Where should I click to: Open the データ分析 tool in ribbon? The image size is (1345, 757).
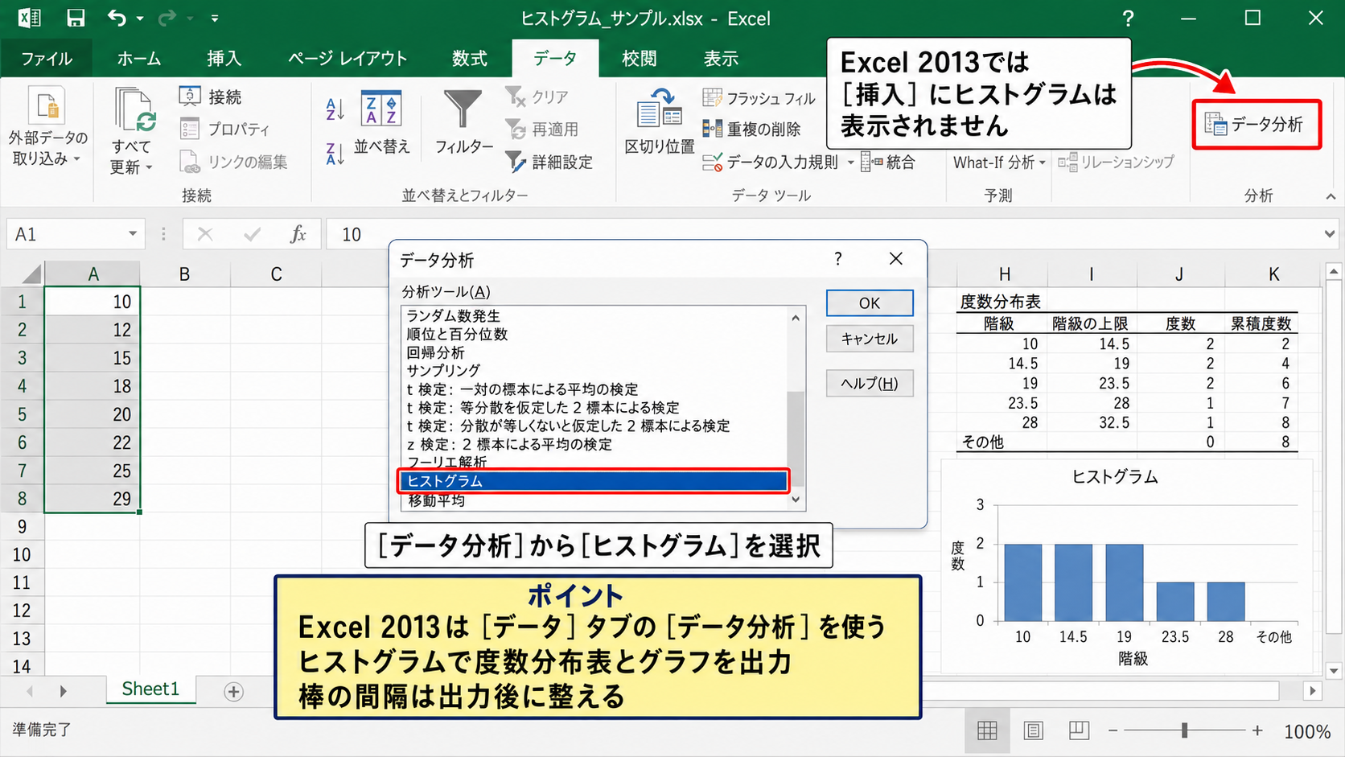(x=1257, y=124)
